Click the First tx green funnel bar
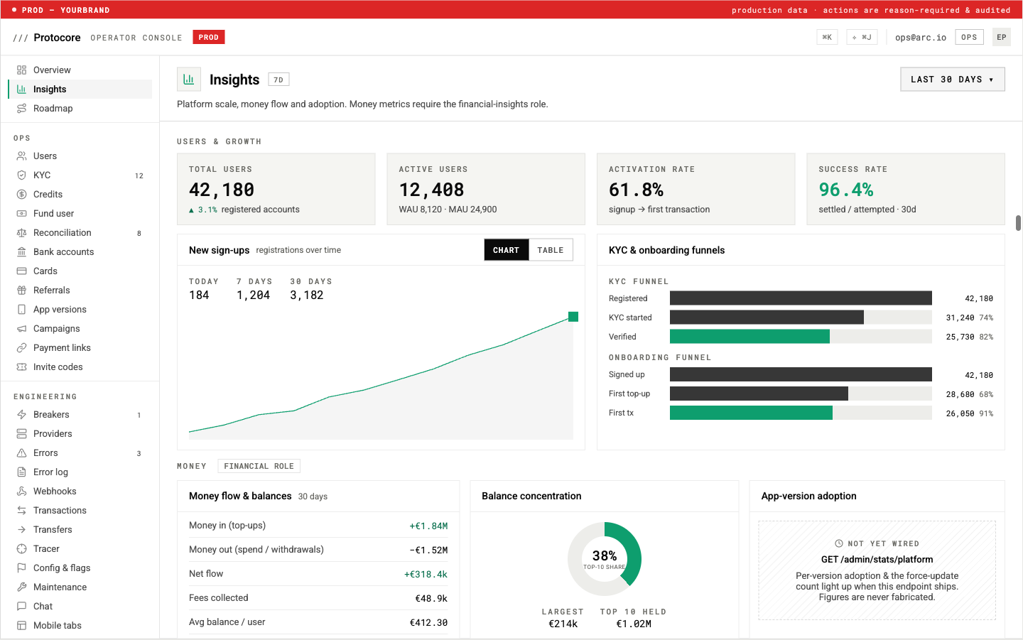 tap(751, 413)
